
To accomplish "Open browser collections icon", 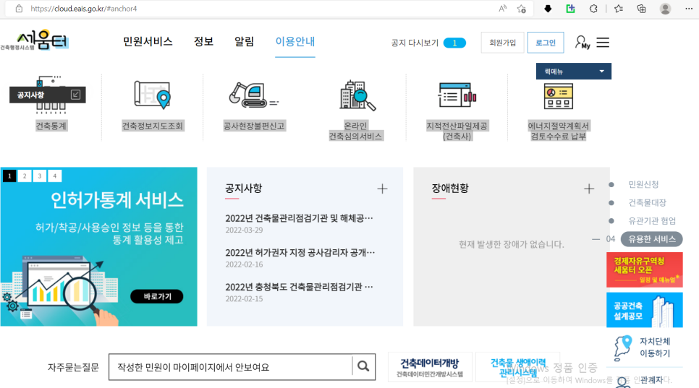I will (642, 9).
